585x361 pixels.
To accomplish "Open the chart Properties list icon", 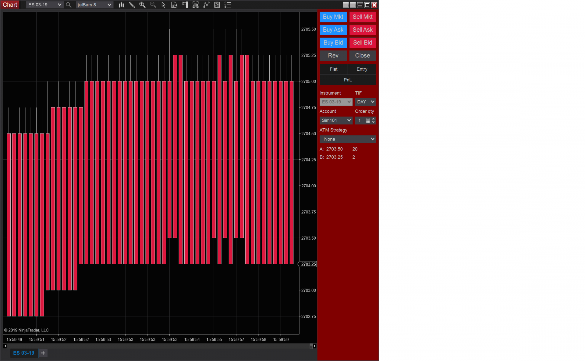I will pyautogui.click(x=227, y=5).
